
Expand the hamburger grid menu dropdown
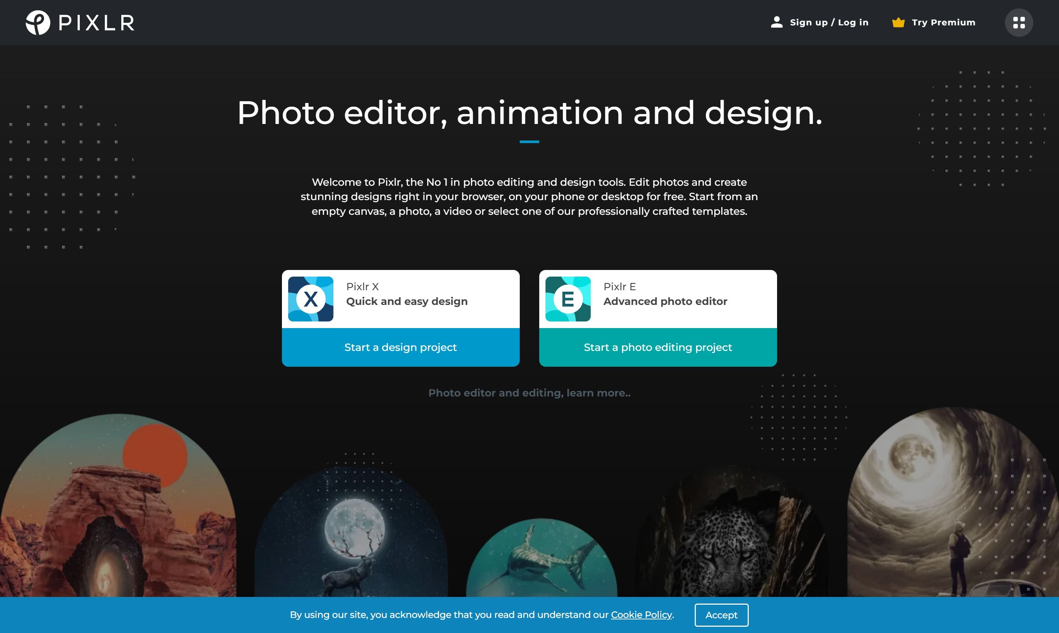[1019, 22]
